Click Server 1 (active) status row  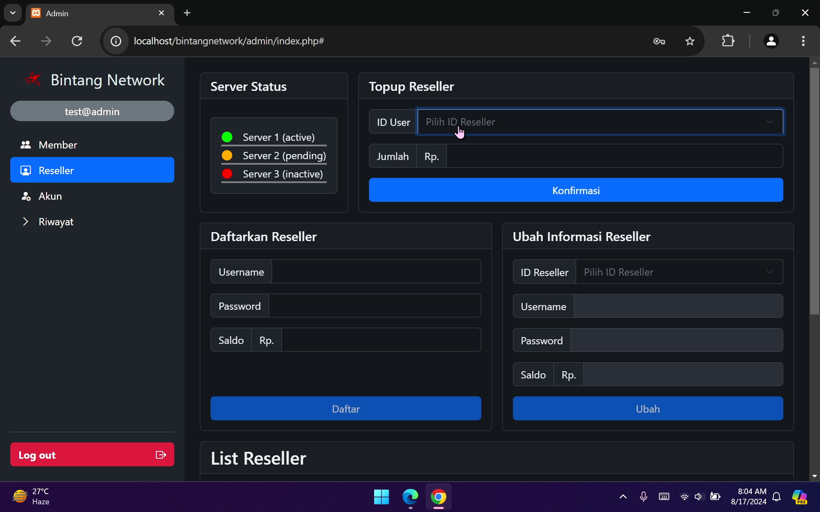click(x=274, y=137)
